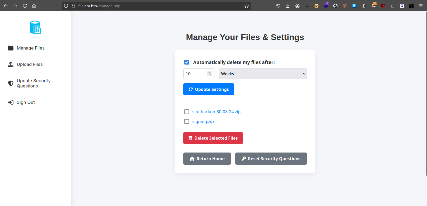The image size is (427, 206).
Task: Click the address bar URL field
Action: [x=158, y=6]
